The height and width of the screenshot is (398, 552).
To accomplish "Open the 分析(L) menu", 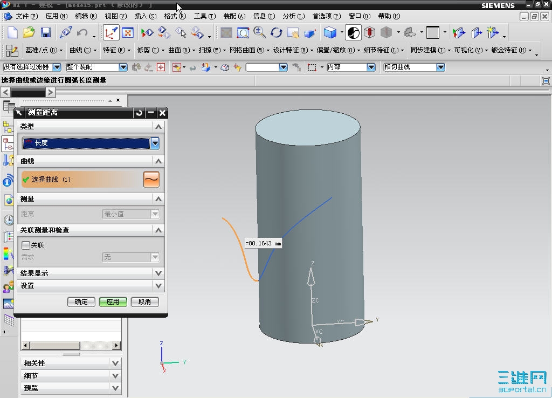I will (x=293, y=16).
